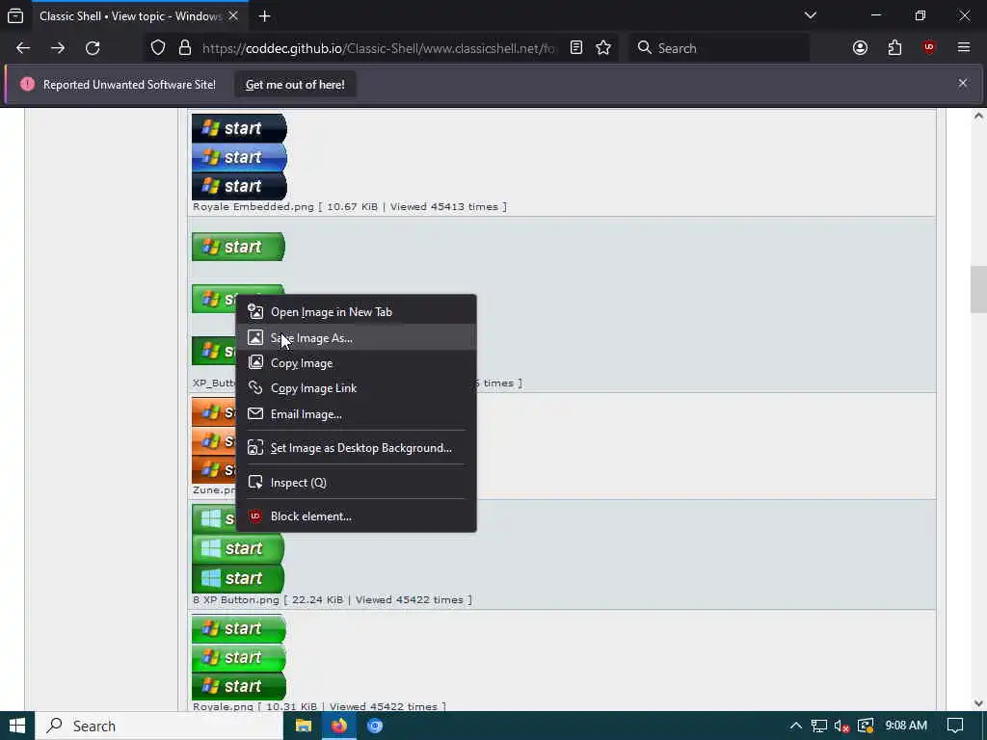
Task: List all tabs dropdown arrow
Action: (x=811, y=15)
